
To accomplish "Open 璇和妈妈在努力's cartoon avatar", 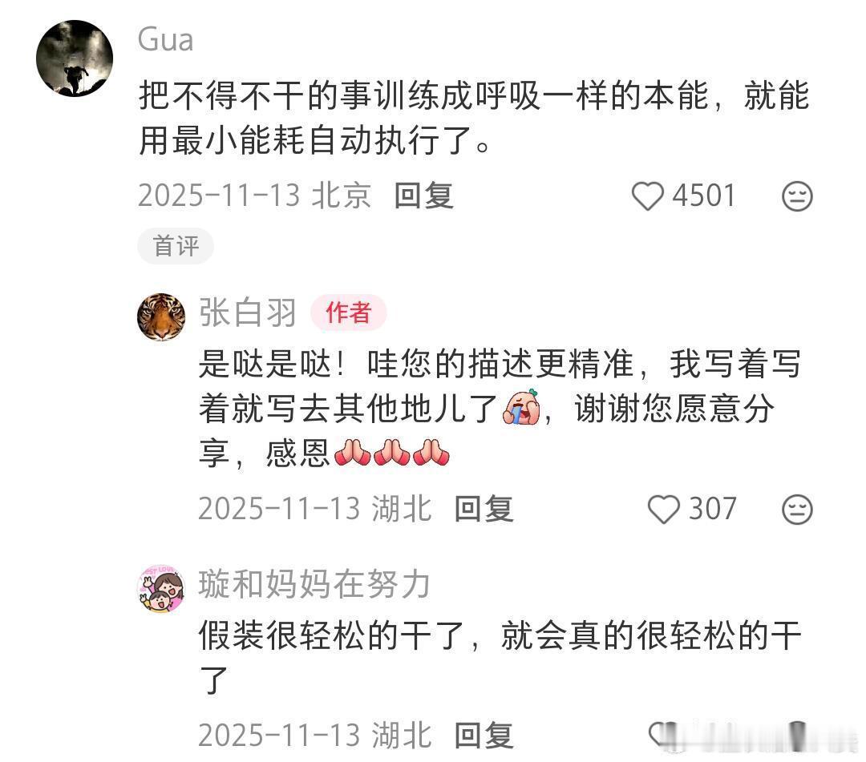I will pos(160,589).
